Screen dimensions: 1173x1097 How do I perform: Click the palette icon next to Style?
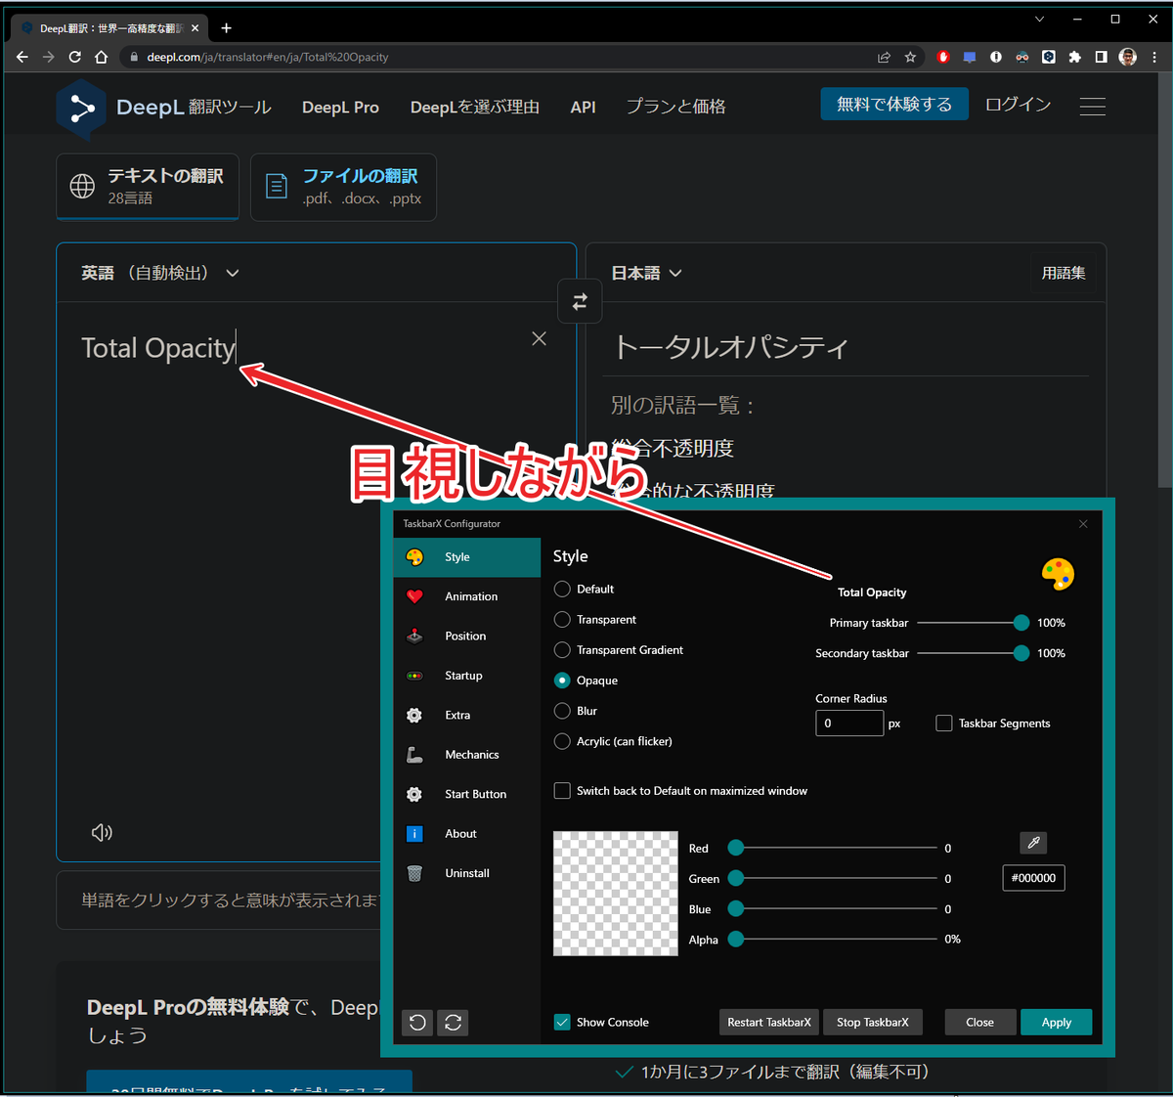[414, 557]
